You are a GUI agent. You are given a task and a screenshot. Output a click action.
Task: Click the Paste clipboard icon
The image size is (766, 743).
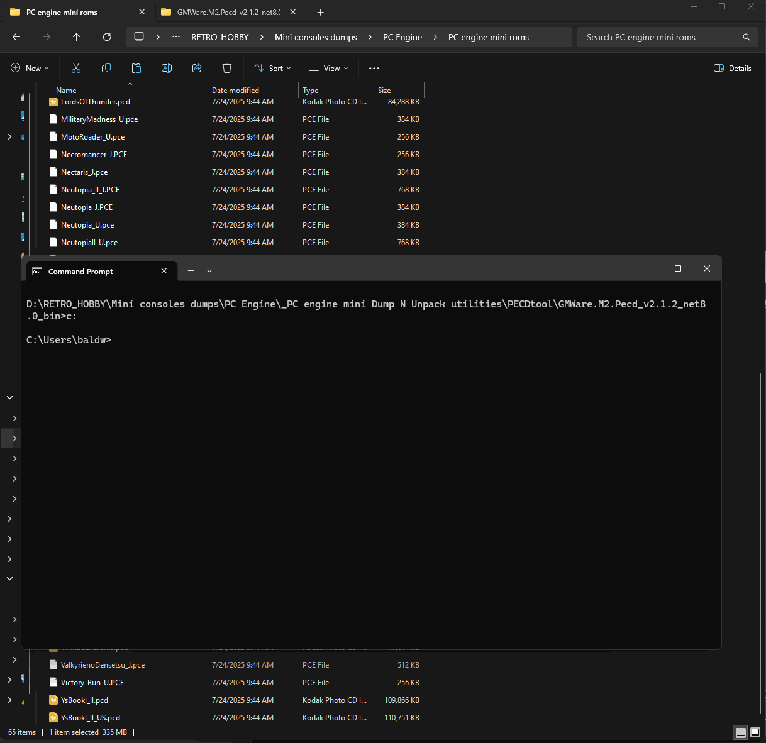click(136, 68)
